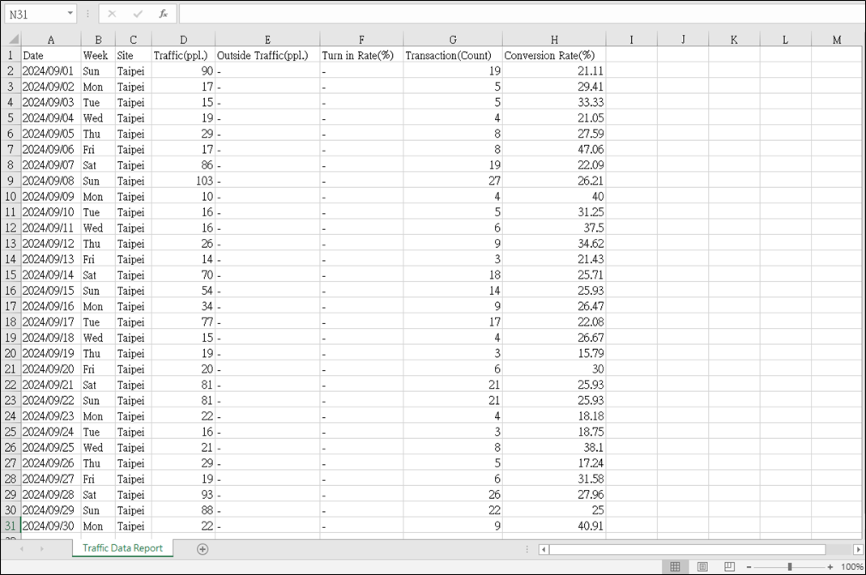866x575 pixels.
Task: Click the 100% zoom level button
Action: (x=853, y=566)
